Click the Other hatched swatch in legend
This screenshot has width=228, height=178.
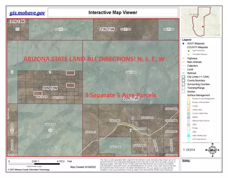click(x=189, y=125)
